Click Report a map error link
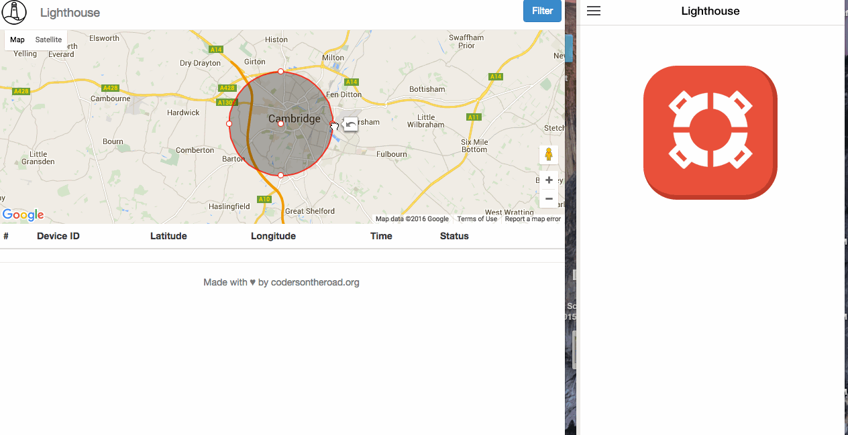Image resolution: width=848 pixels, height=435 pixels. [533, 219]
